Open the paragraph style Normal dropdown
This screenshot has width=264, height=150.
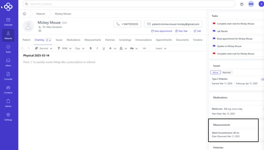point(44,48)
